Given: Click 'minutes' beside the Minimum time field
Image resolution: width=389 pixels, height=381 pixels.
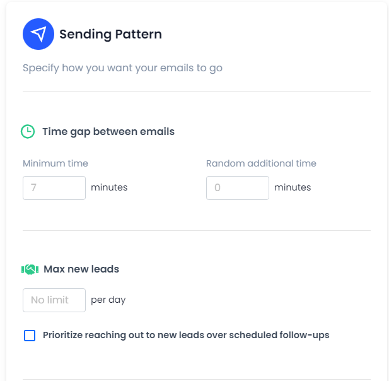Looking at the screenshot, I should [109, 187].
